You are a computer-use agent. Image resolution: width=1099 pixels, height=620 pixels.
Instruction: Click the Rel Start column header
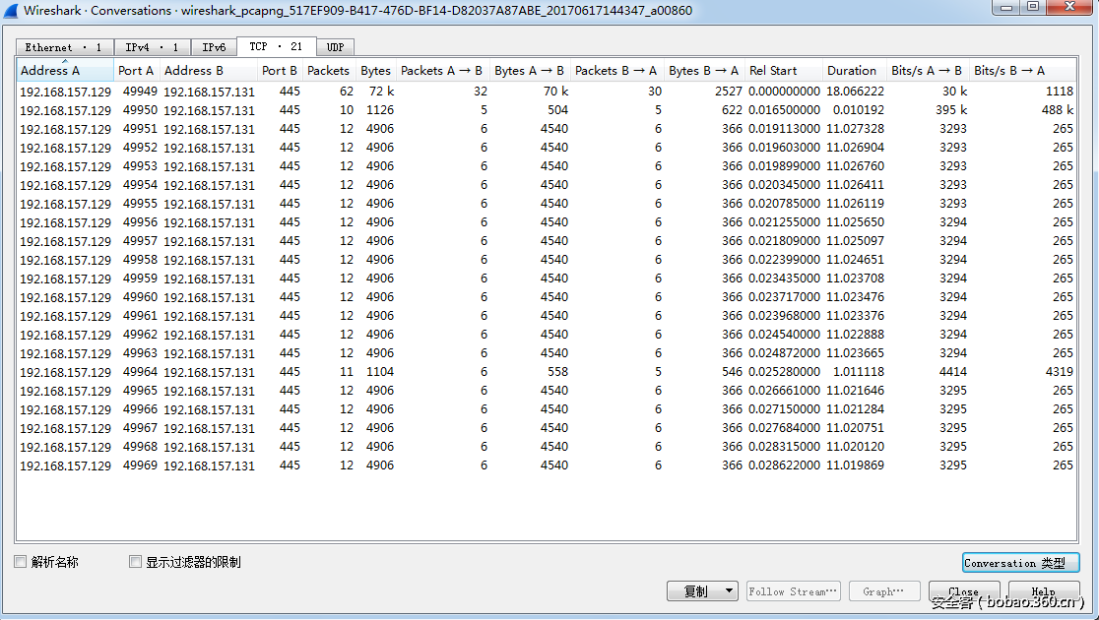773,71
